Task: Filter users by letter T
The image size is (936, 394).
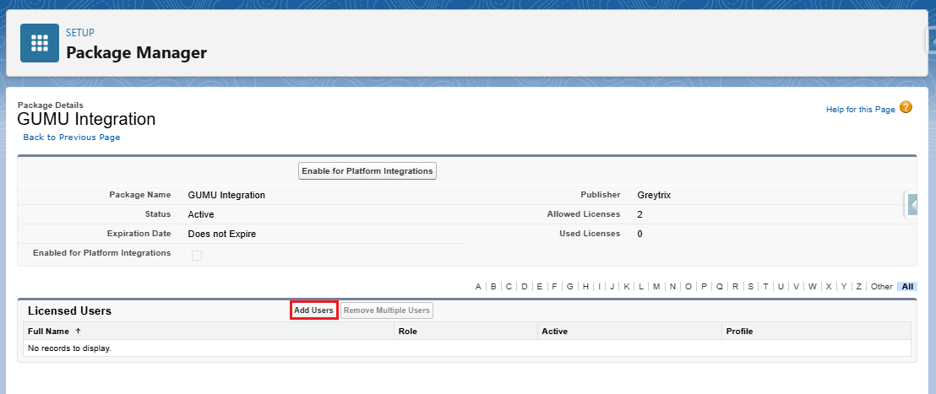Action: tap(765, 287)
